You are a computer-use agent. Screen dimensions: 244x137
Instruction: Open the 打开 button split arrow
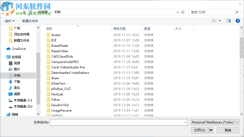(211, 130)
